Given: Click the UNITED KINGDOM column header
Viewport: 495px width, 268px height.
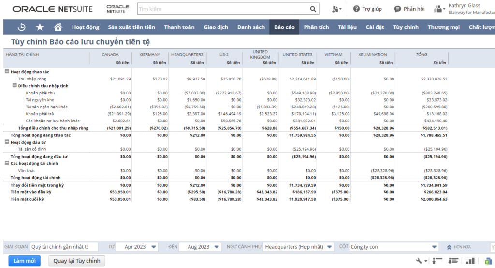Looking at the screenshot, I should (260, 54).
